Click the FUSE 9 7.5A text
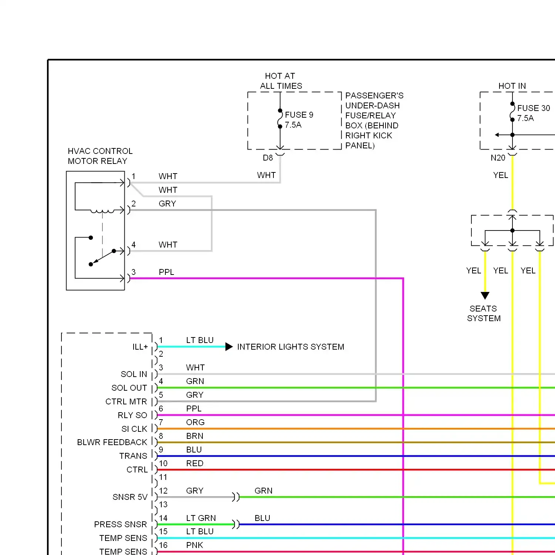This screenshot has width=555, height=555. (299, 120)
